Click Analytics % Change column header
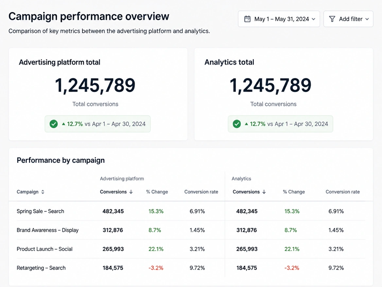 (294, 192)
